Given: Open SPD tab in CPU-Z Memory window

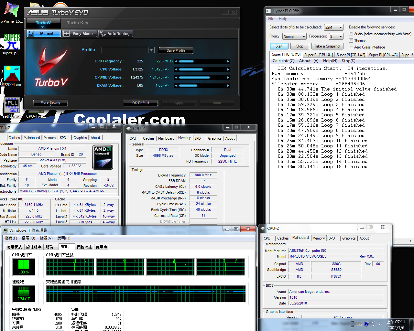Looking at the screenshot, I should (198, 138).
